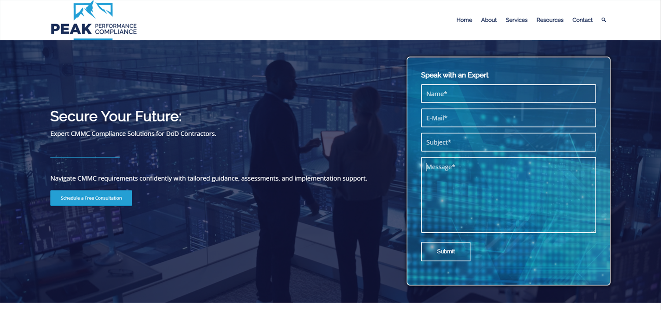The height and width of the screenshot is (310, 661).
Task: Click the mountain peak logo graphic
Action: point(93,10)
